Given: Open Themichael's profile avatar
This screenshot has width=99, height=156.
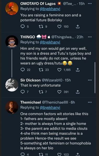Looking at the screenshot, I should [12, 107].
